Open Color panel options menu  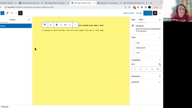tap(160, 37)
